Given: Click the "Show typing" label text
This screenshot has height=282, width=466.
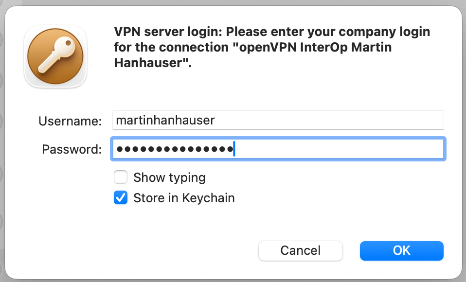Looking at the screenshot, I should click(x=169, y=177).
